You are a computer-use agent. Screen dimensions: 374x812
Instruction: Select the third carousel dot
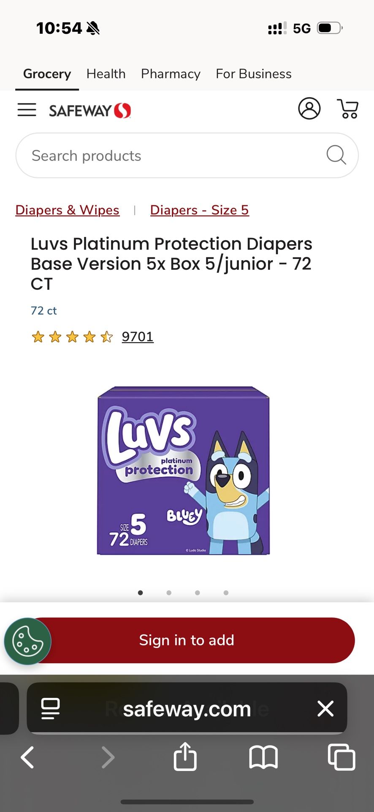coord(197,593)
